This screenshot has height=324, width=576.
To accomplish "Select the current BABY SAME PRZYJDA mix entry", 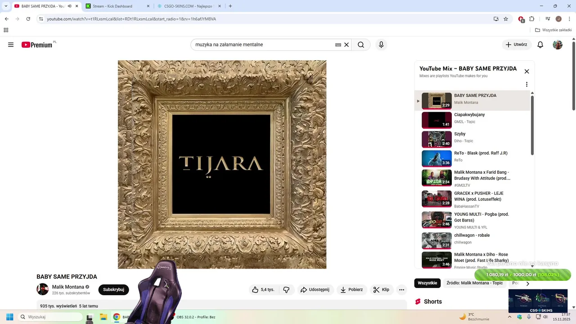I will [472, 101].
